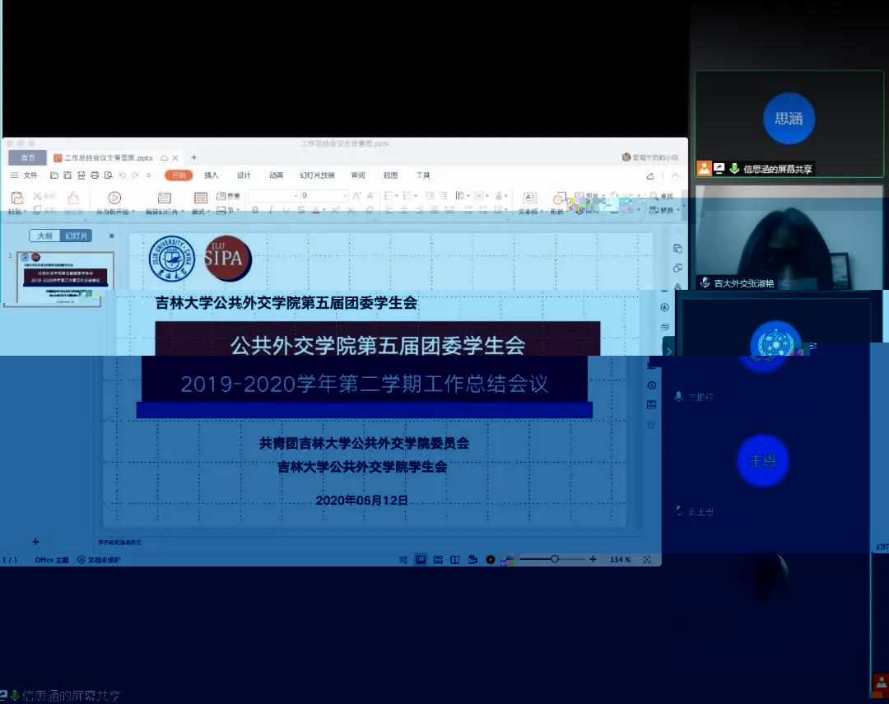Viewport: 889px width, 704px height.
Task: Open the font size combo box
Action: [x=323, y=196]
